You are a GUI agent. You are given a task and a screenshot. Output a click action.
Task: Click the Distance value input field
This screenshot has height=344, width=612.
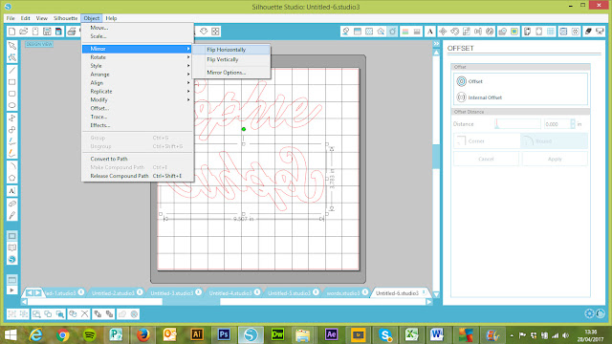pyautogui.click(x=557, y=124)
